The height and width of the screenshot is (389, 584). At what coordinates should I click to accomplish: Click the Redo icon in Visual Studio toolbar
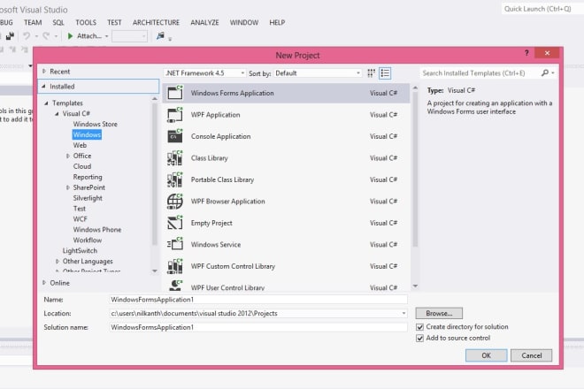[x=46, y=35]
